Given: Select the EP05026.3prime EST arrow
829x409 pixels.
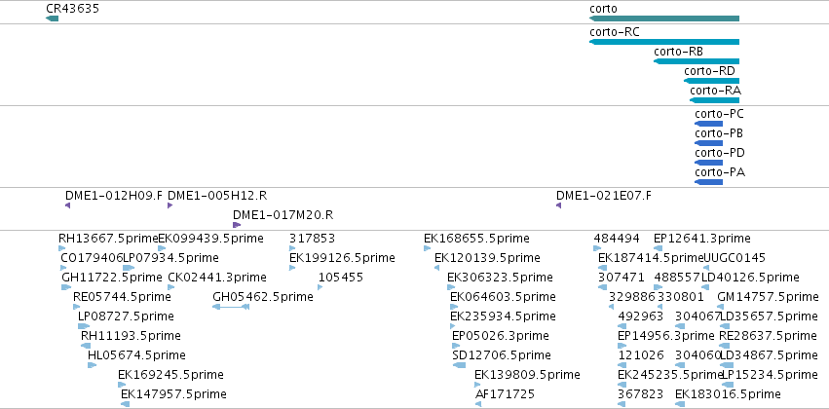Looking at the screenshot, I should 456,346.
